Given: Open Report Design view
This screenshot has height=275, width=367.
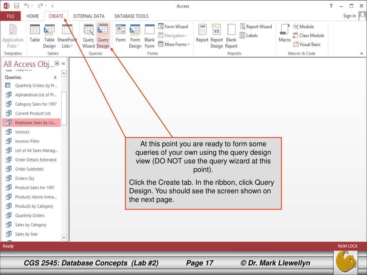Looking at the screenshot, I should tap(217, 36).
